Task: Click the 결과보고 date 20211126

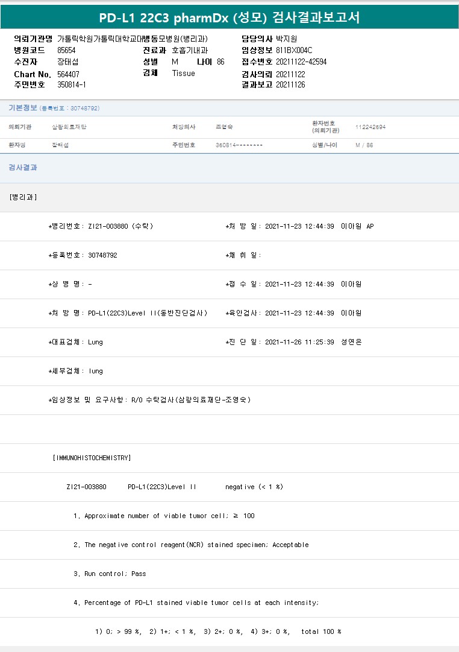Action: coord(290,84)
